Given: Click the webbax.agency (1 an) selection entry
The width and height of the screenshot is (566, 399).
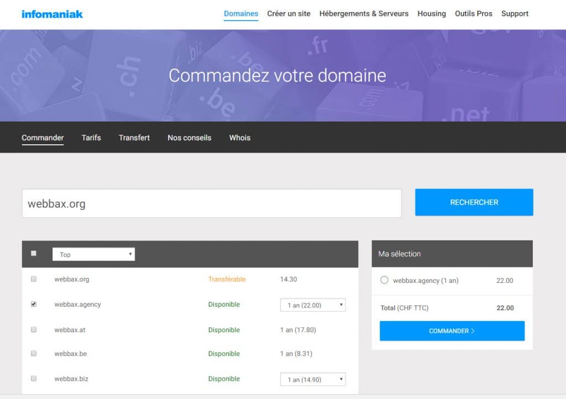Looking at the screenshot, I should [x=426, y=280].
